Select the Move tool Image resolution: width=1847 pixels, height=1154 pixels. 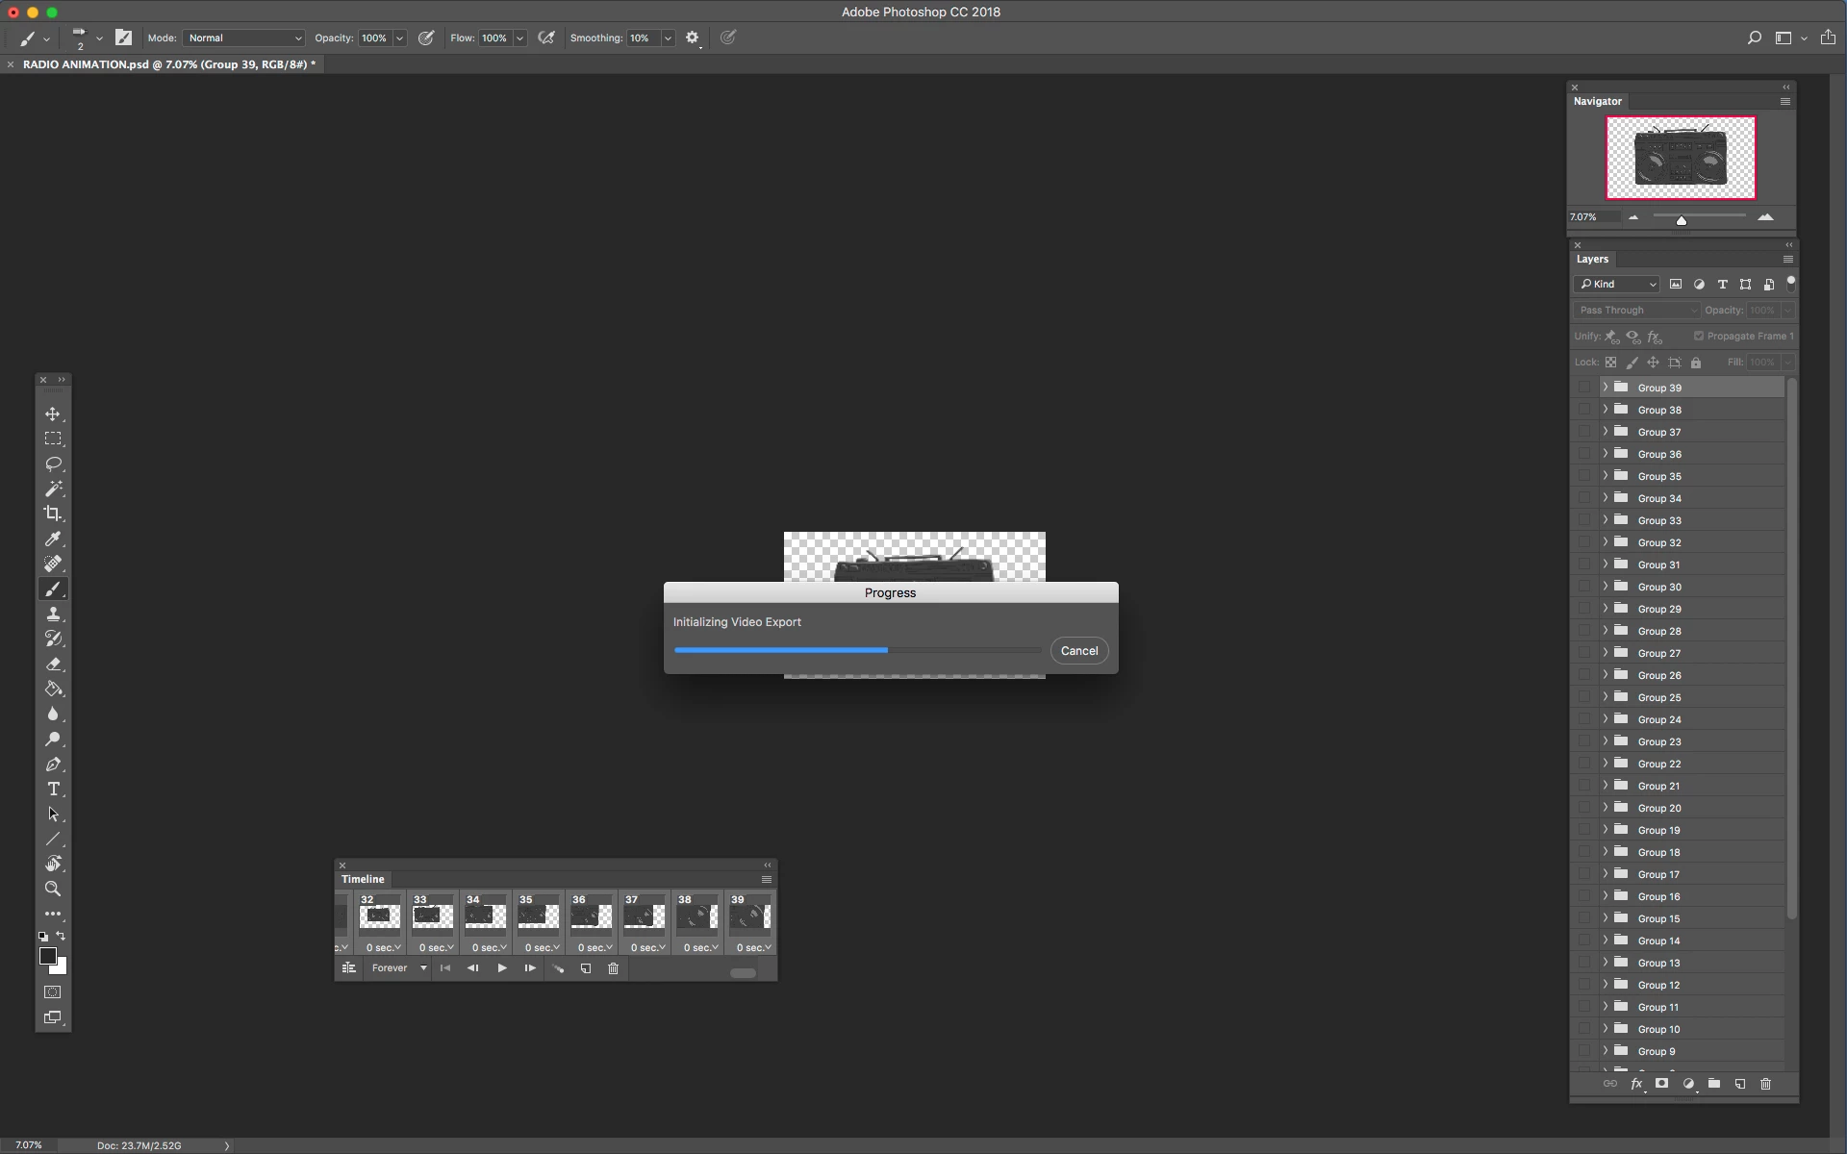pyautogui.click(x=53, y=414)
